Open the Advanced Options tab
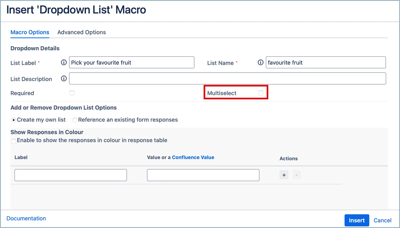This screenshot has width=400, height=228. point(81,32)
